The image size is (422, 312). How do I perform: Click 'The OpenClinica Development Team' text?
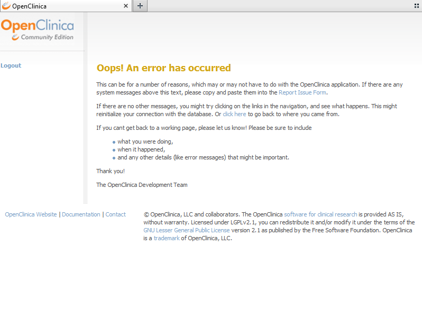click(x=142, y=185)
